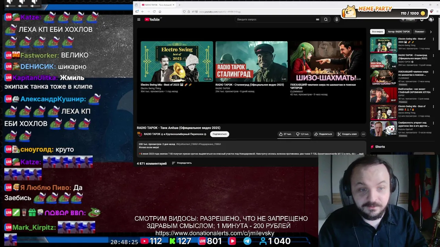Click chat username Fastworker
This screenshot has width=440, height=247.
point(39,55)
